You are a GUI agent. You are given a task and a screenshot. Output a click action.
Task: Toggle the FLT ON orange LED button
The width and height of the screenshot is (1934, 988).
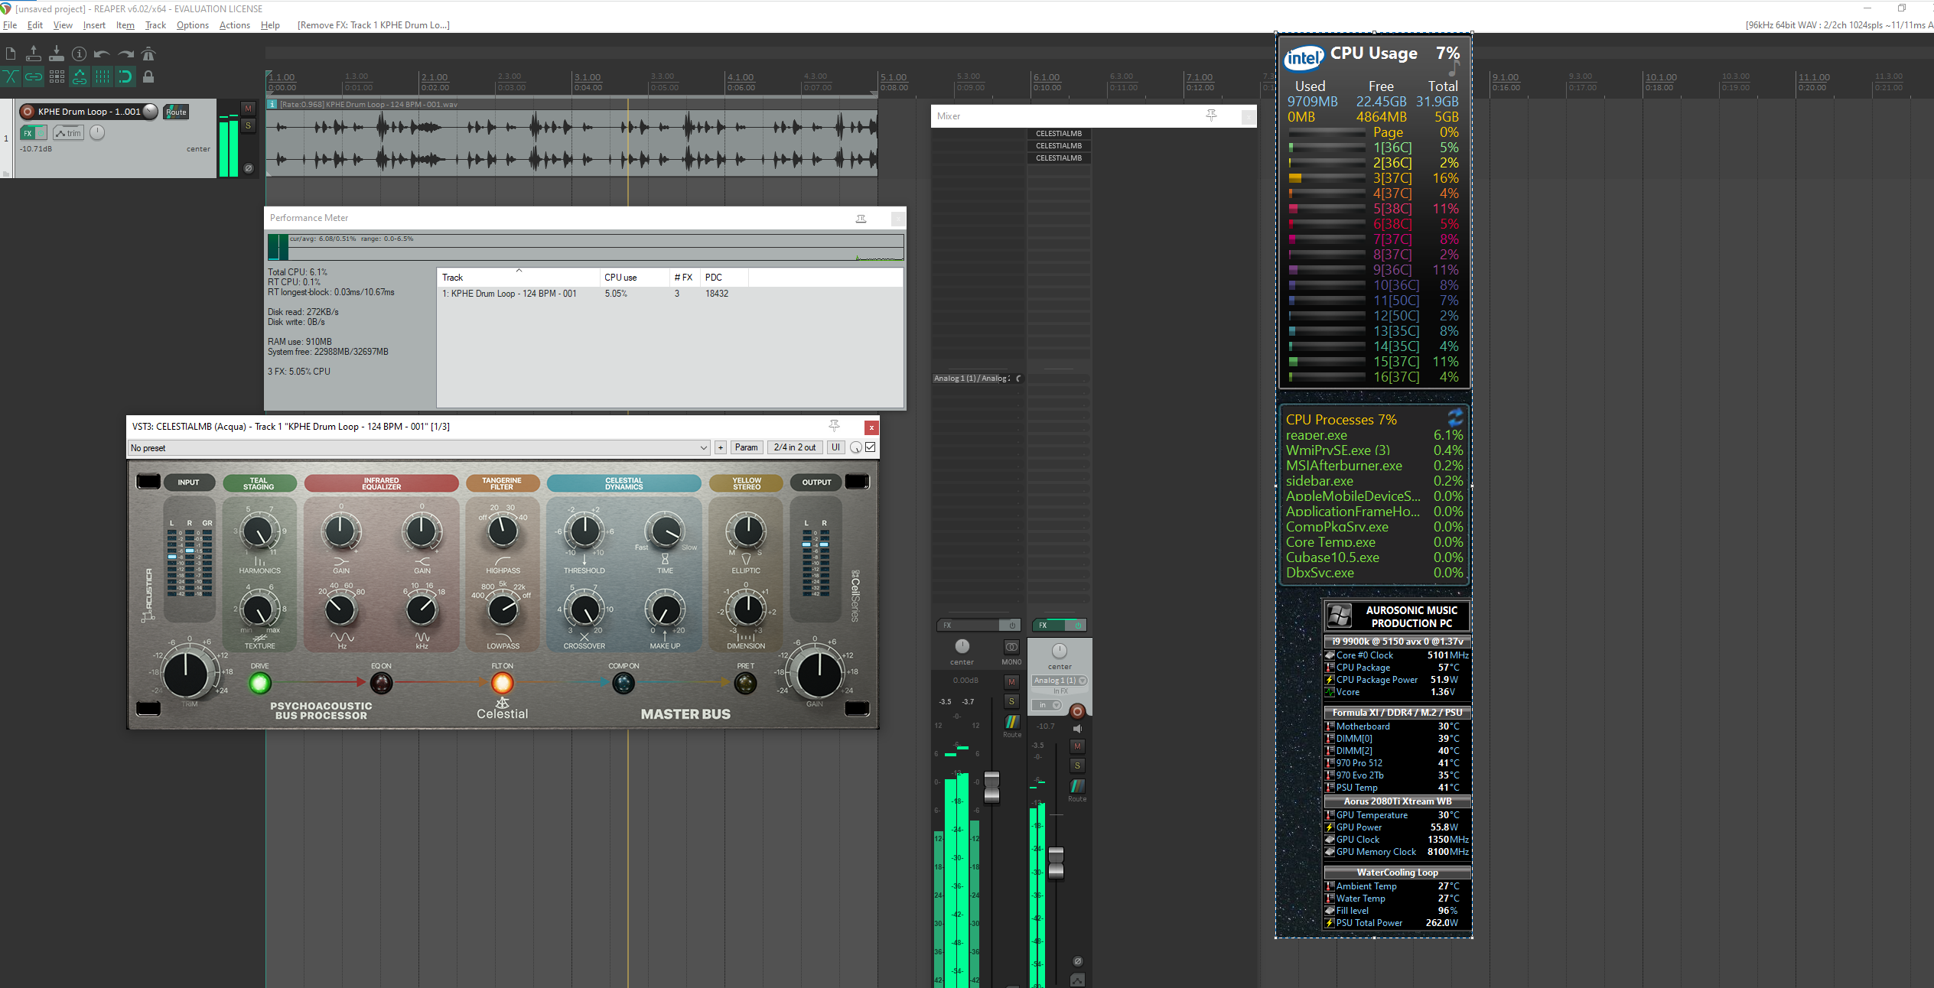click(502, 683)
